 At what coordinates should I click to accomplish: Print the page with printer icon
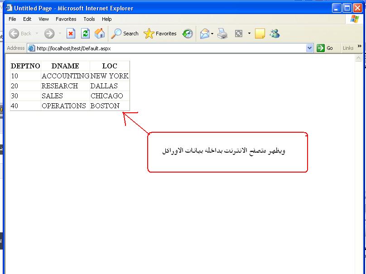pyautogui.click(x=222, y=34)
